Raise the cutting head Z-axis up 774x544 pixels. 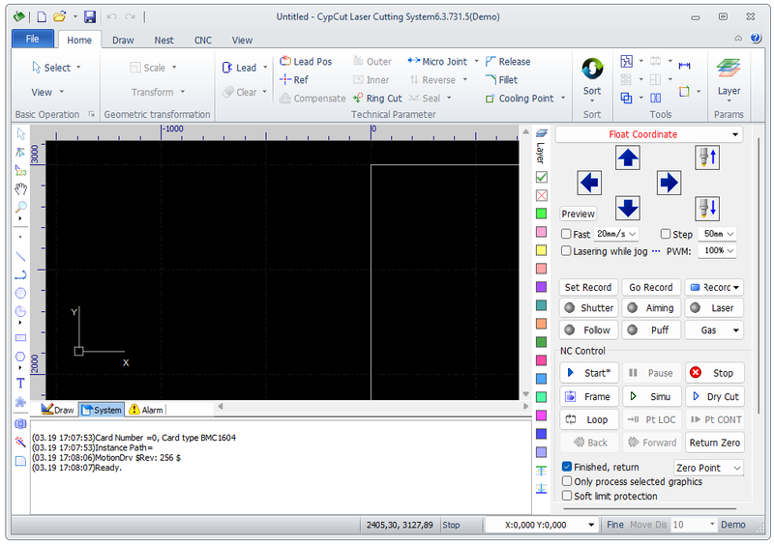(707, 157)
